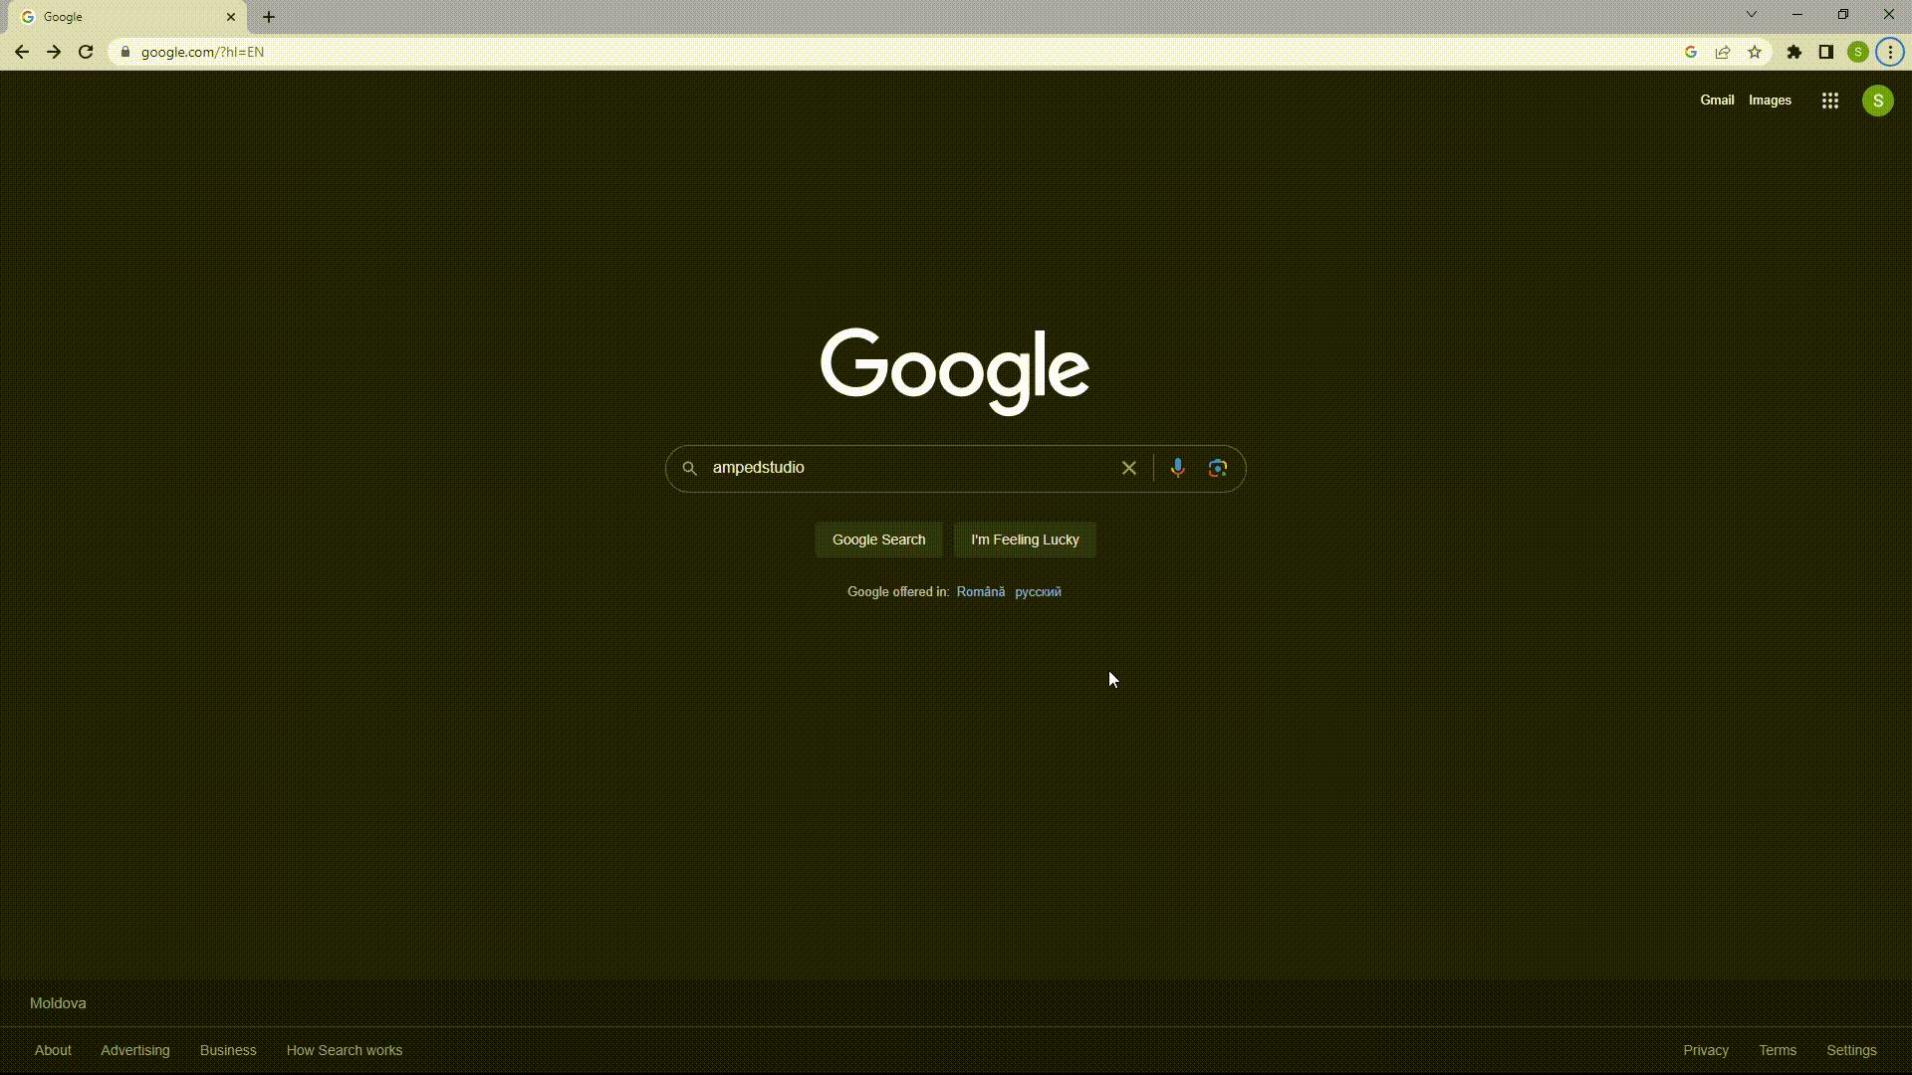Image resolution: width=1912 pixels, height=1075 pixels.
Task: Switch Google to Română language
Action: click(x=980, y=592)
